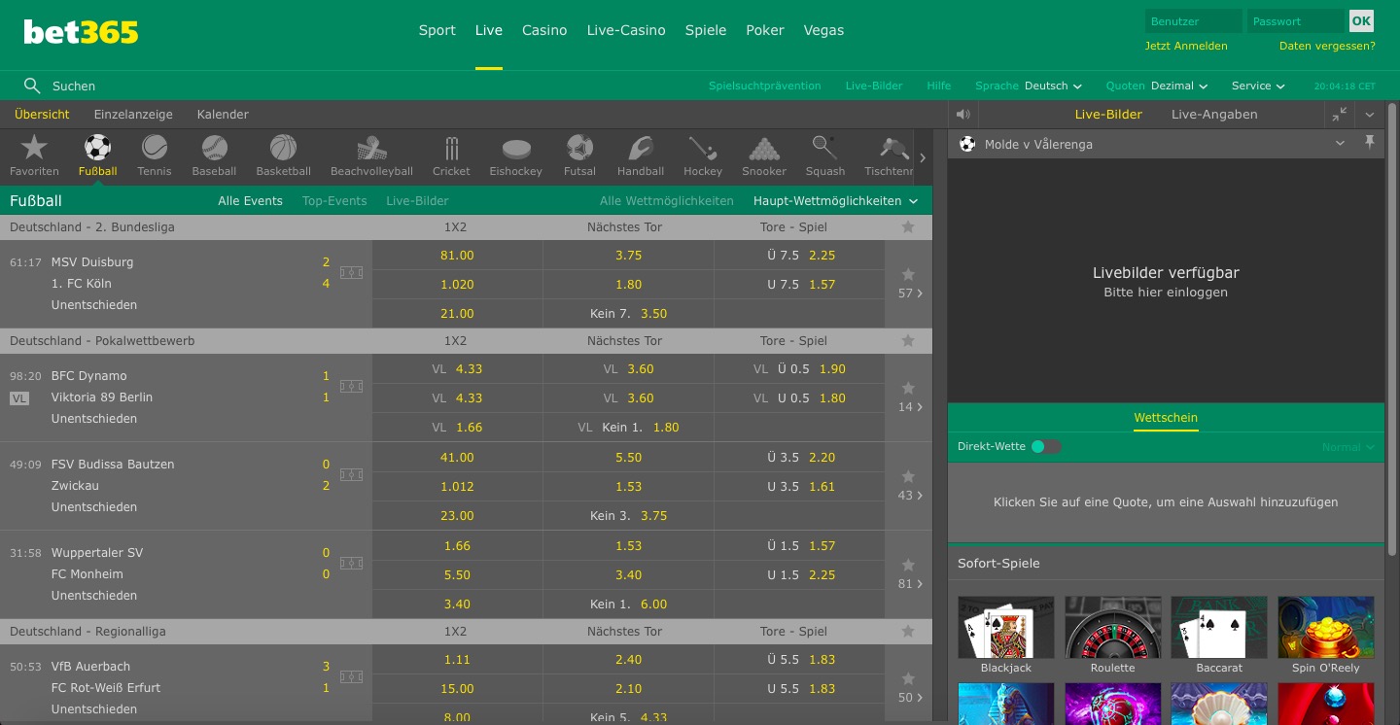Open pitch icon for BFC Dynamo match
Viewport: 1400px width, 725px height.
pos(351,387)
